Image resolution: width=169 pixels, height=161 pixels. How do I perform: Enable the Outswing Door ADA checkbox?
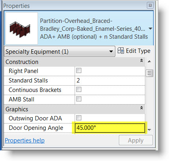pyautogui.click(x=79, y=118)
